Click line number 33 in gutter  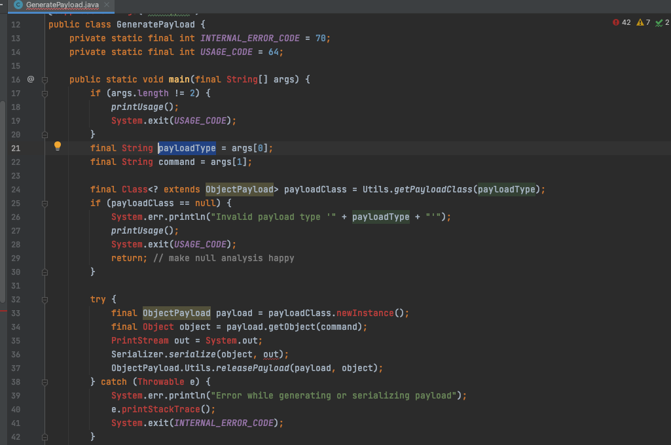pos(16,313)
